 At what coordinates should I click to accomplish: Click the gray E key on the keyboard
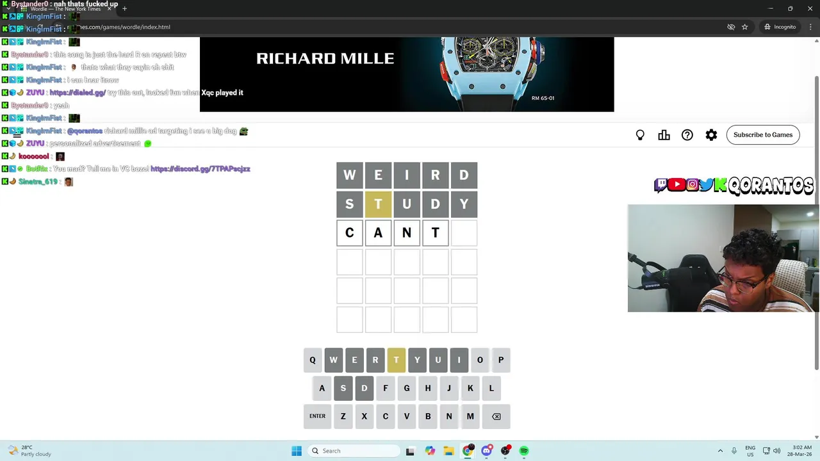point(354,360)
